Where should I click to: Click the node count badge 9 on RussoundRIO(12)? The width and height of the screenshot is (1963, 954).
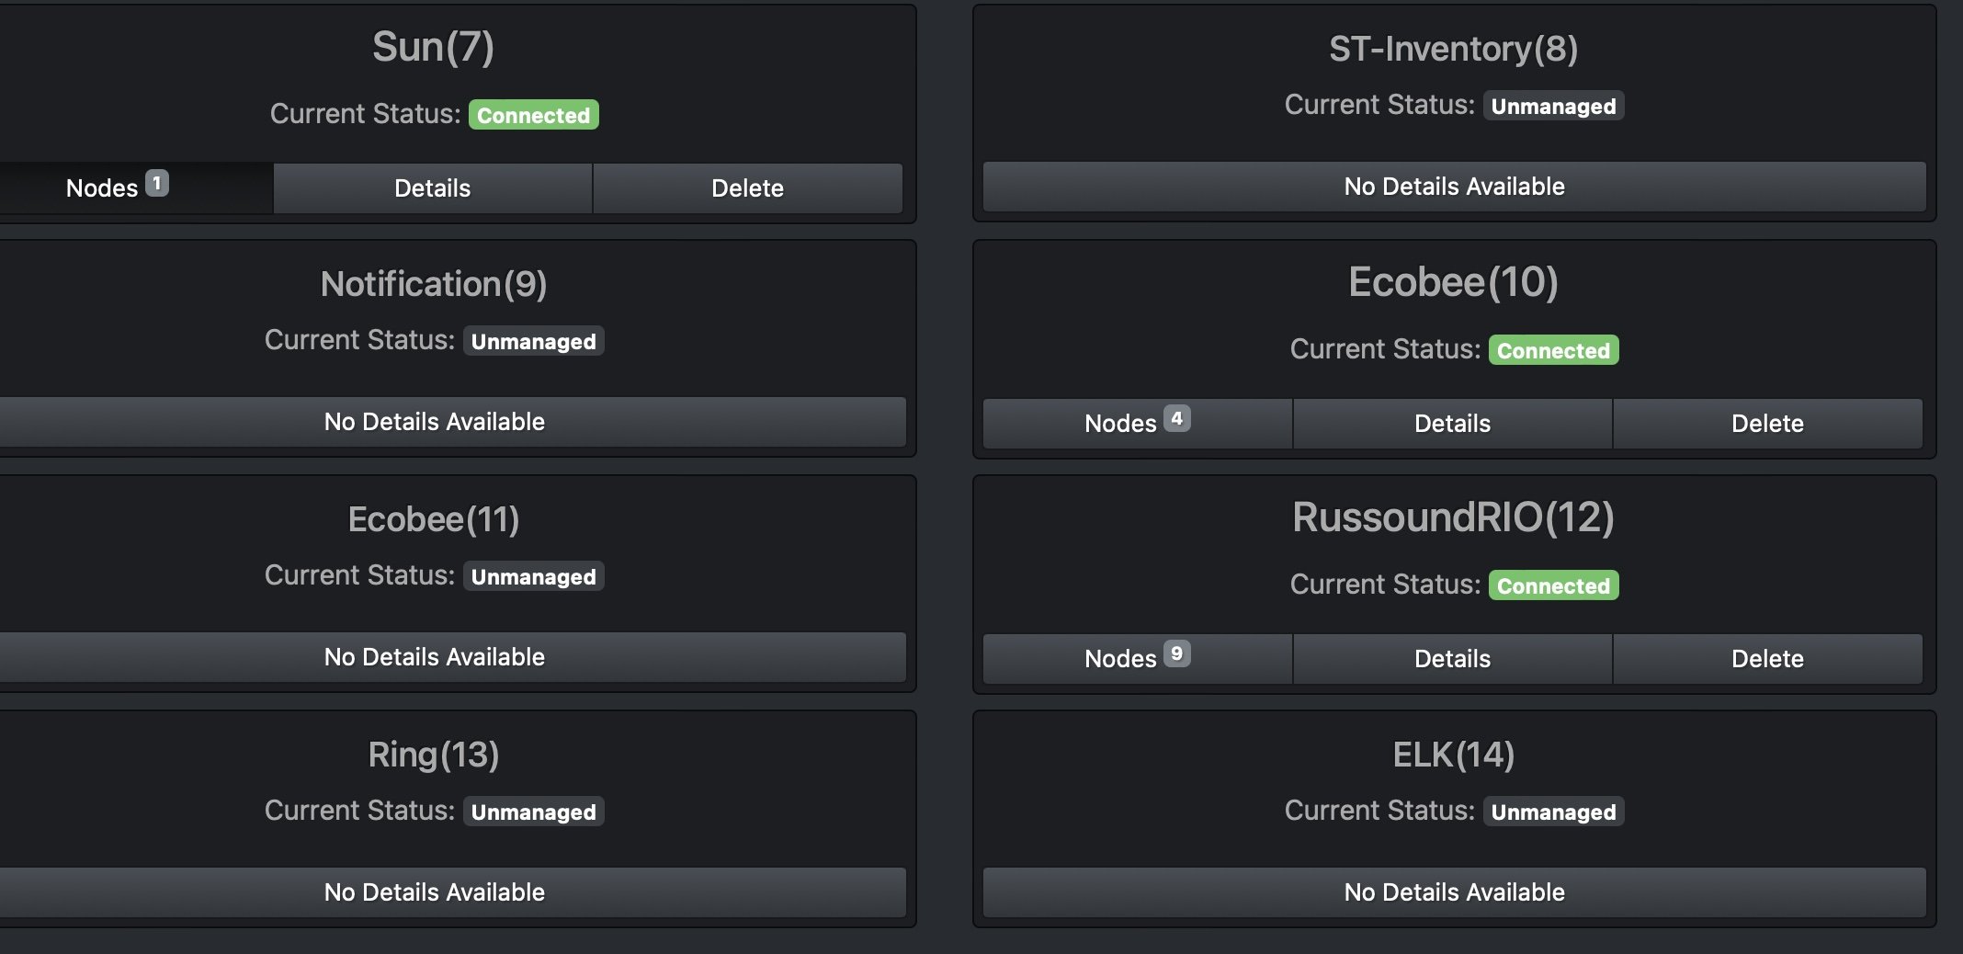point(1176,653)
